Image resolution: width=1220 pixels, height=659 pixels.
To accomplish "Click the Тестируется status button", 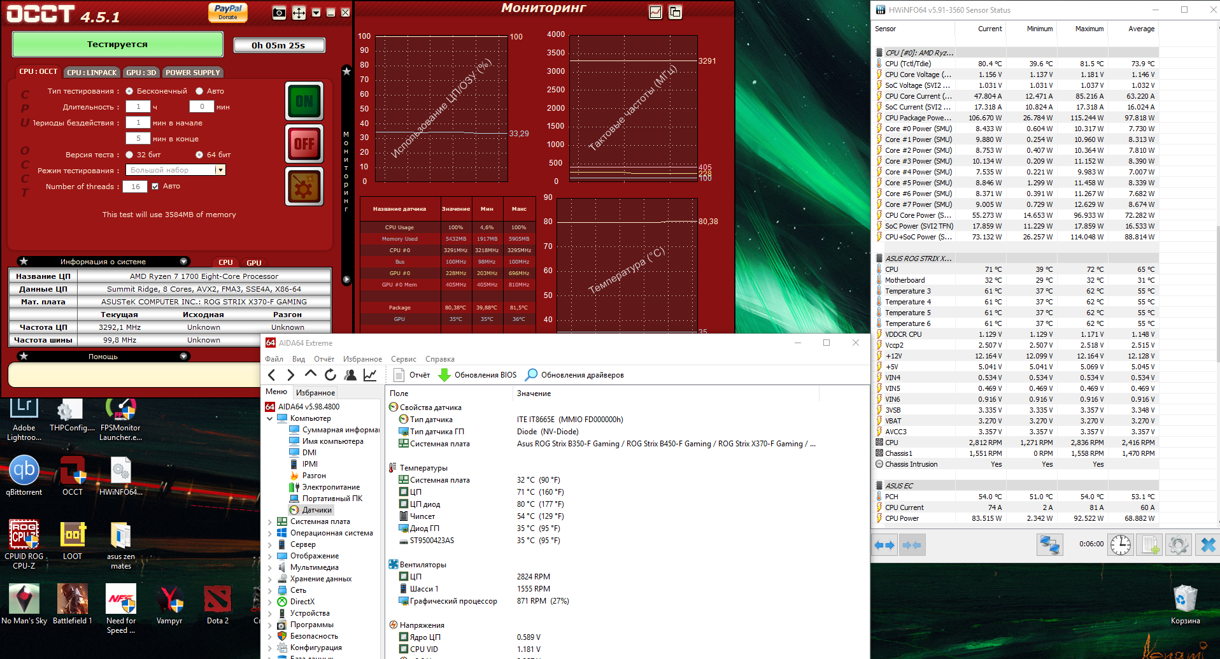I will point(118,45).
